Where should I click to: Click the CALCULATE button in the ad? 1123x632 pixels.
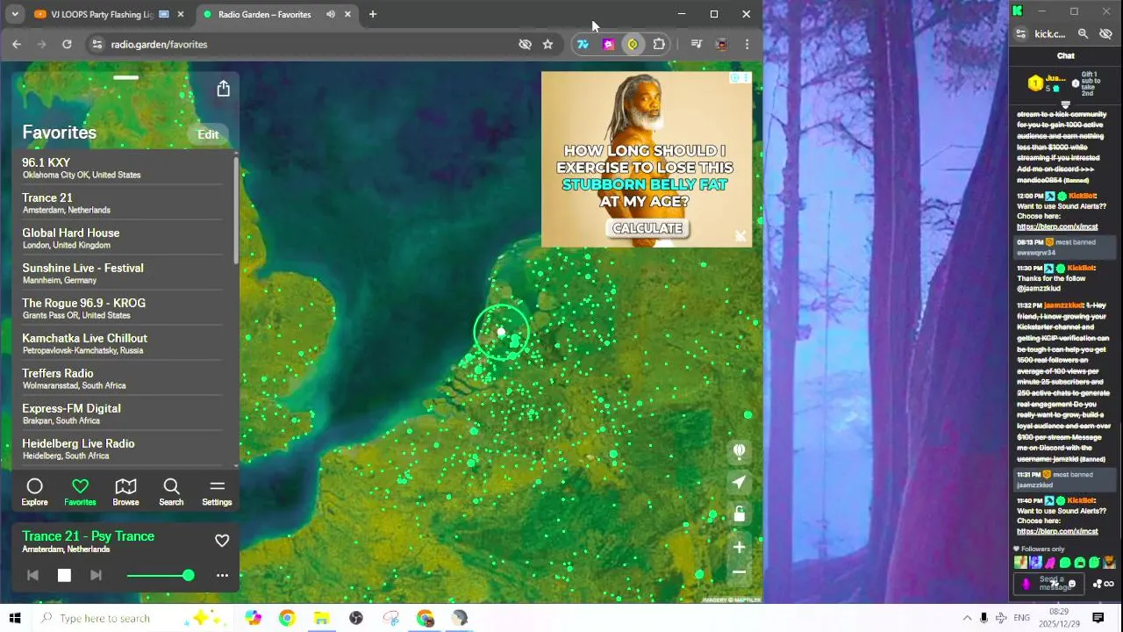647,228
